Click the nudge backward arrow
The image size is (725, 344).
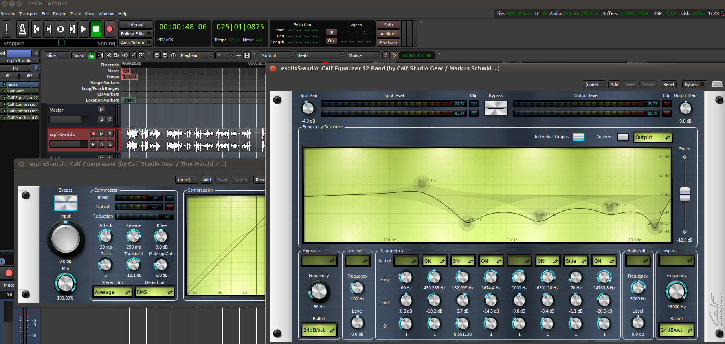pos(386,55)
